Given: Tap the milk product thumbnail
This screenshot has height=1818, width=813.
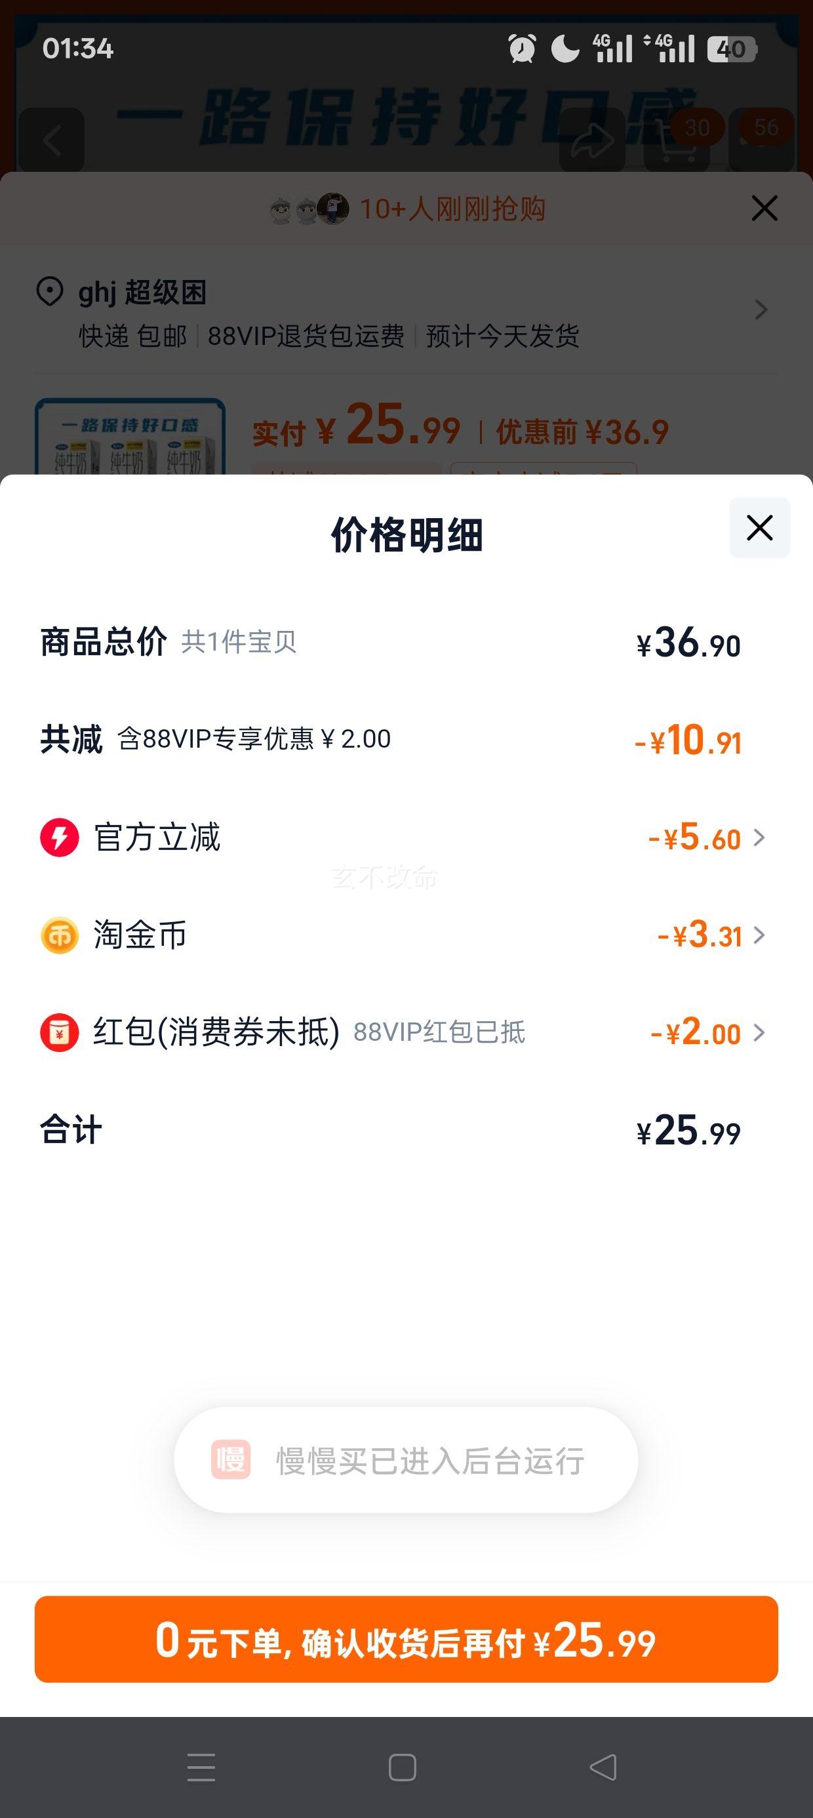Looking at the screenshot, I should pyautogui.click(x=130, y=436).
